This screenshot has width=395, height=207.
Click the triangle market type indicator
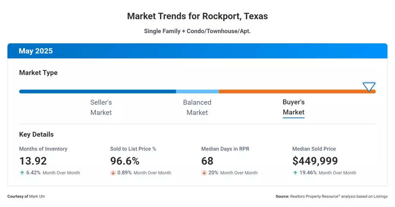click(369, 87)
